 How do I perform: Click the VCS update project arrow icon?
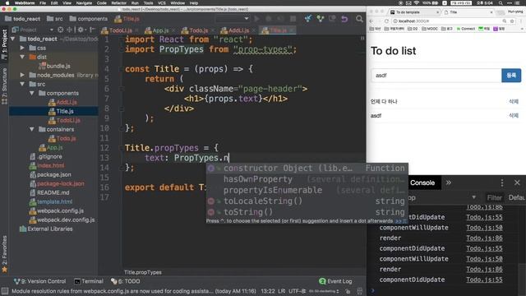pyautogui.click(x=308, y=19)
